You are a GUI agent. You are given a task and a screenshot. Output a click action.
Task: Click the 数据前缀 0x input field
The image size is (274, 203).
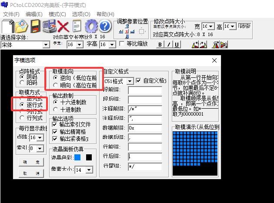pyautogui.click(x=145, y=128)
